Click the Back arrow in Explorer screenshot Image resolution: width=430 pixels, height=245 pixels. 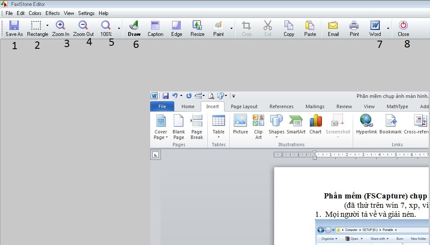[321, 230]
